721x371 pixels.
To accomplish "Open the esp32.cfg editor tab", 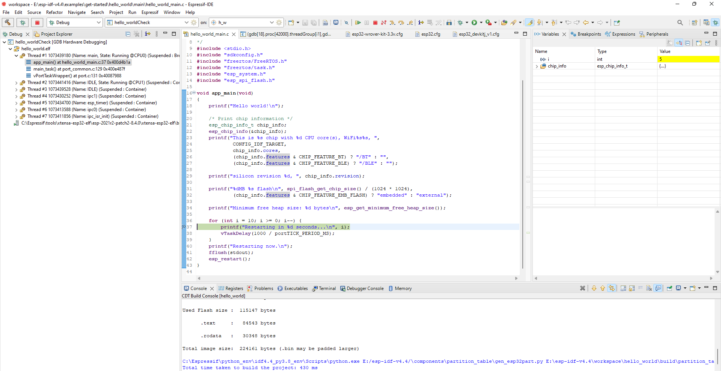I will 427,34.
